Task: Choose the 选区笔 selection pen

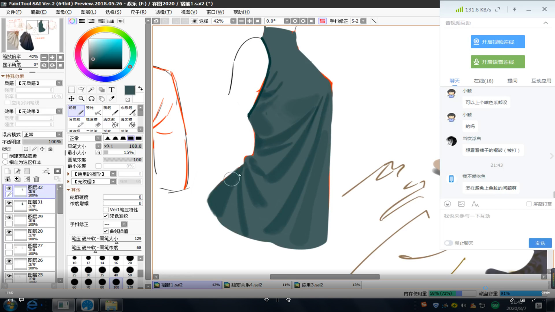Action: click(111, 123)
